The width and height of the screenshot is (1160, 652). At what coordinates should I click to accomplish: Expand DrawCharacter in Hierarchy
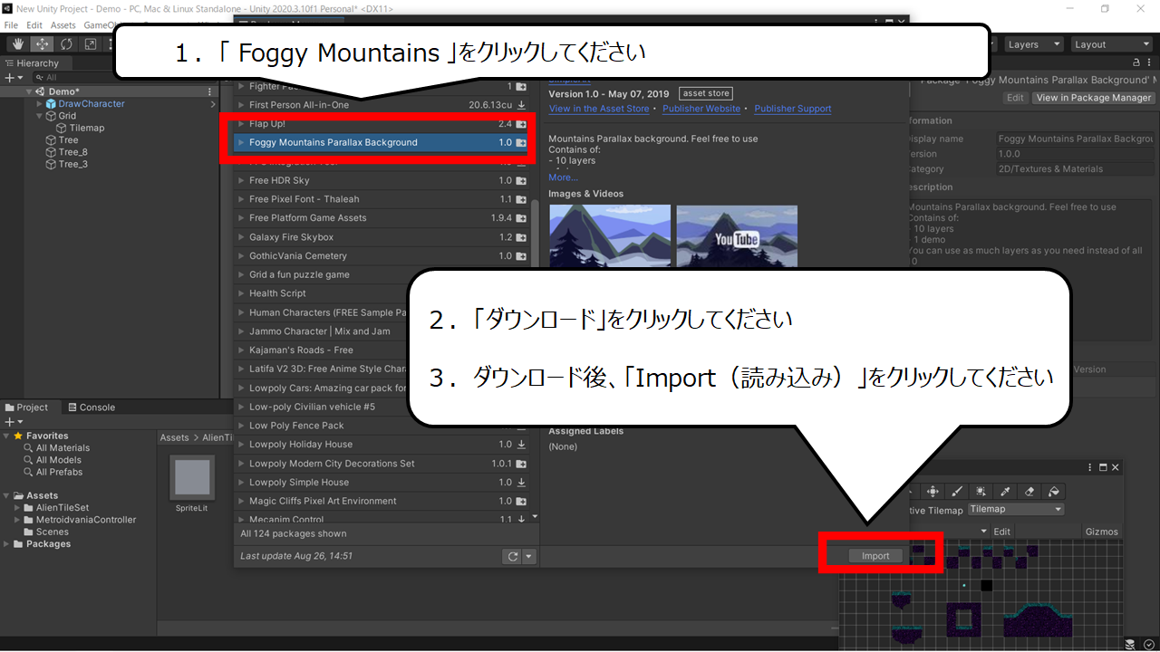[39, 104]
